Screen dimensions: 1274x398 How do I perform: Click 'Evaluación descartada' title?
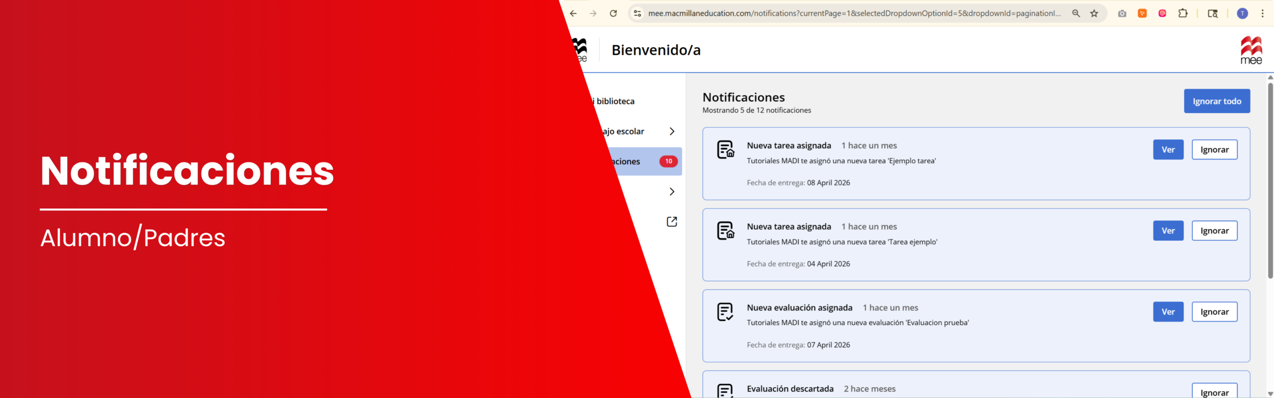790,389
